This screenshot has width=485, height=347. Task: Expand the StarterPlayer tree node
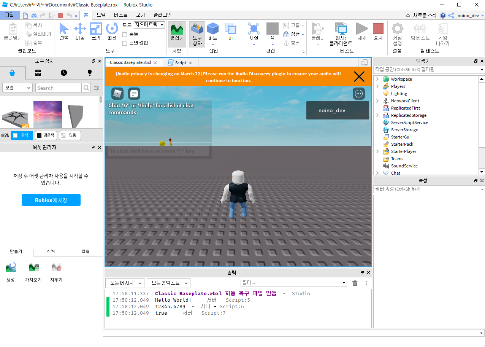tap(377, 151)
